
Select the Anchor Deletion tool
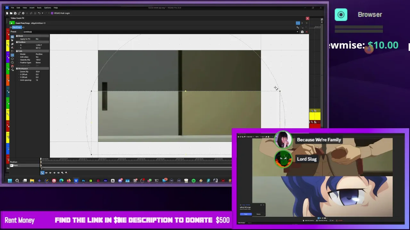12,48
